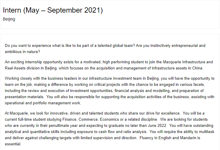Click the 'Intern (May – September 2021)' heading
The height and width of the screenshot is (150, 220).
53,10
